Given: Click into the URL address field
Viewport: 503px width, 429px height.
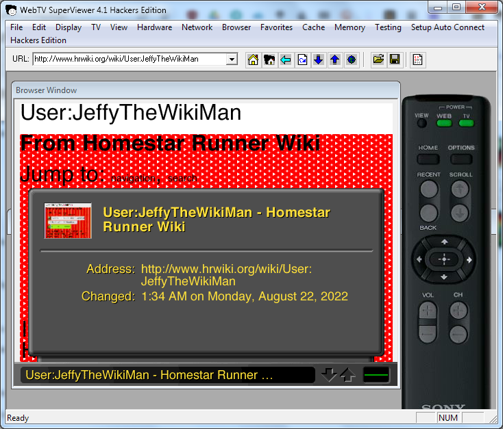Looking at the screenshot, I should [130, 60].
